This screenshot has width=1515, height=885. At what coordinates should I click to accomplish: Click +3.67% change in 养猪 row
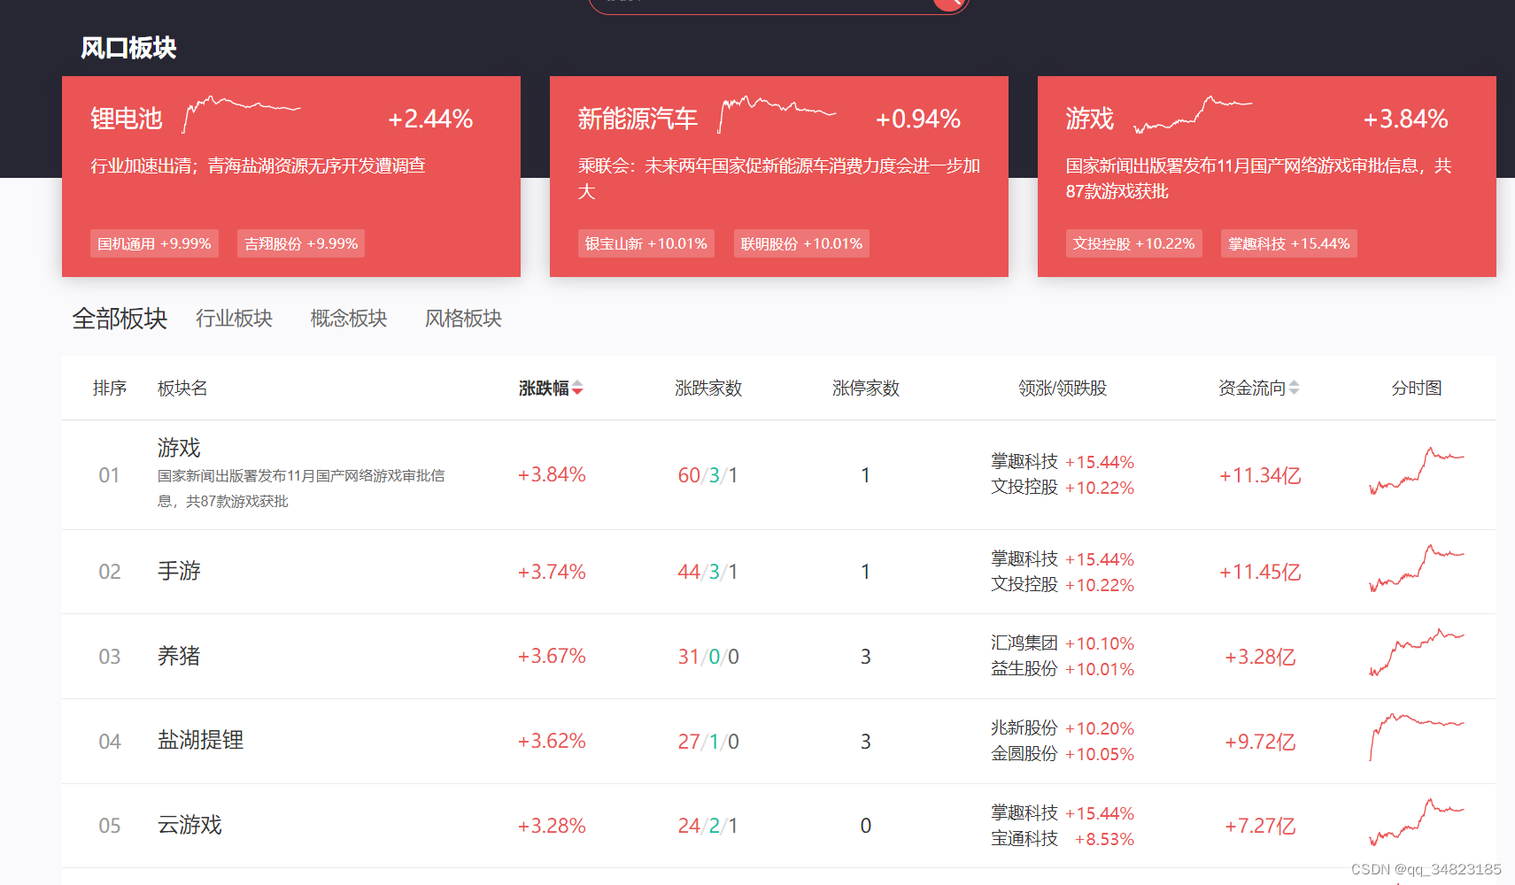552,656
